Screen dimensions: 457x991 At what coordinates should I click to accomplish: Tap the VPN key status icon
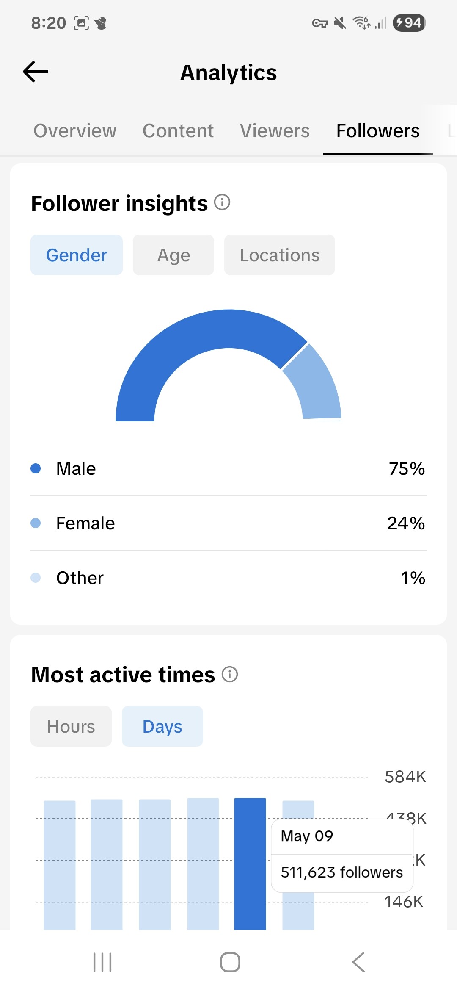[x=320, y=23]
